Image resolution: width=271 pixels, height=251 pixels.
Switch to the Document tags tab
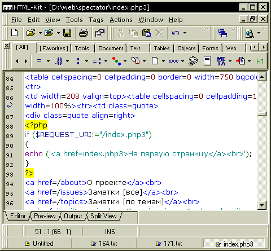tap(111, 49)
